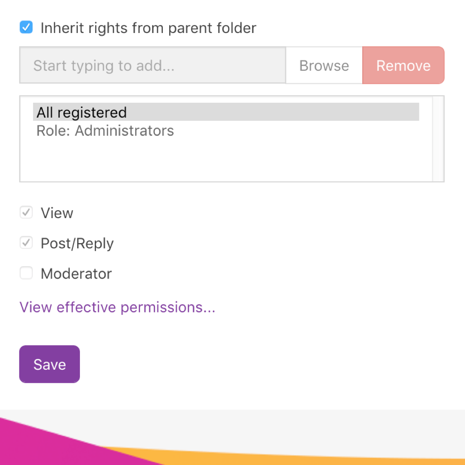The image size is (465, 465).
Task: Focus the "Start typing to add..." field
Action: point(153,66)
